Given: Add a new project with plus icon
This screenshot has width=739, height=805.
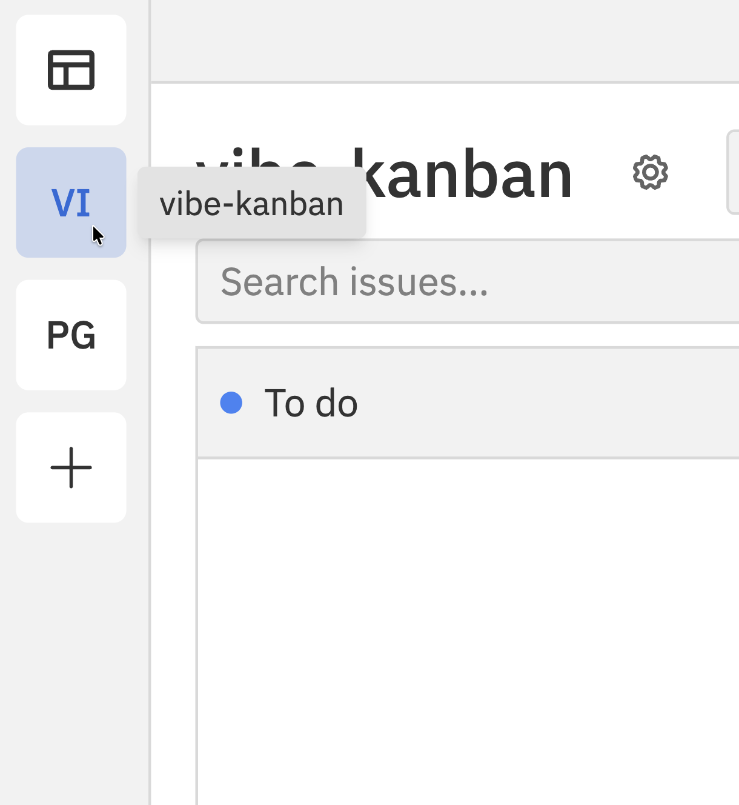Looking at the screenshot, I should (71, 467).
